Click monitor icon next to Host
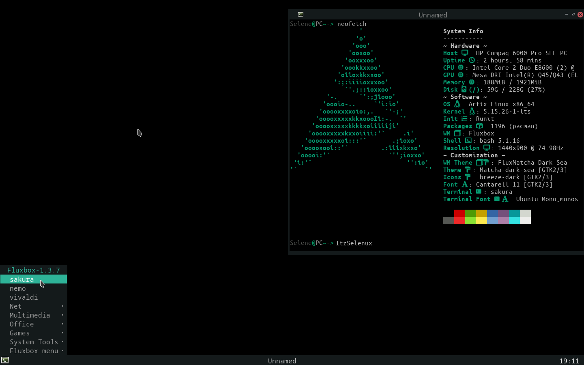Screen dimensions: 584x365 465,53
